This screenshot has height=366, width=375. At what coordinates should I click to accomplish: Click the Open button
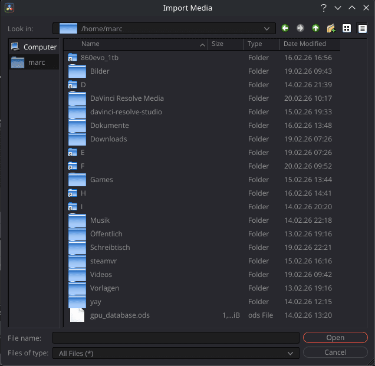(x=335, y=338)
